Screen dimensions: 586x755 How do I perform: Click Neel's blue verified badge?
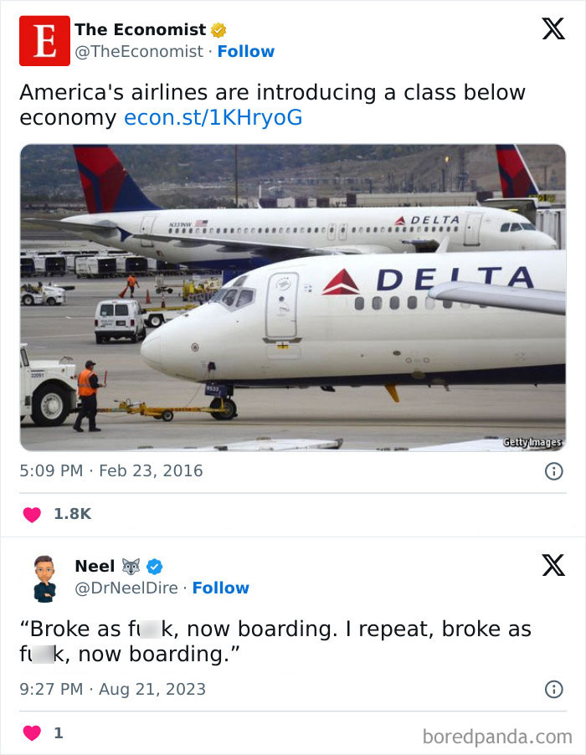(x=155, y=567)
